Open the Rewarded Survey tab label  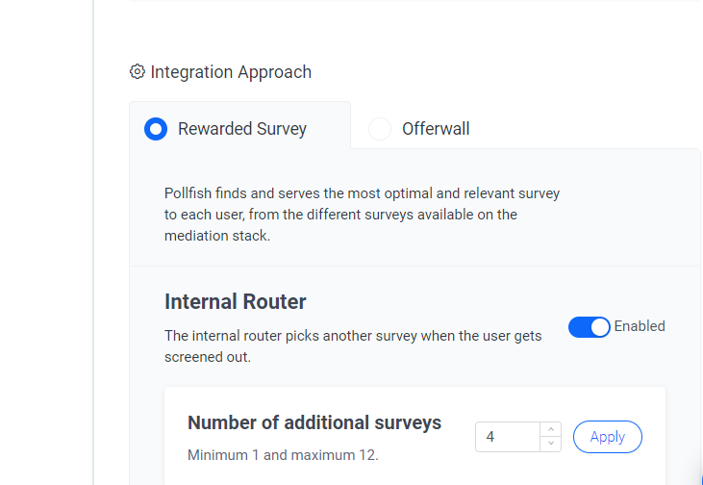(242, 129)
